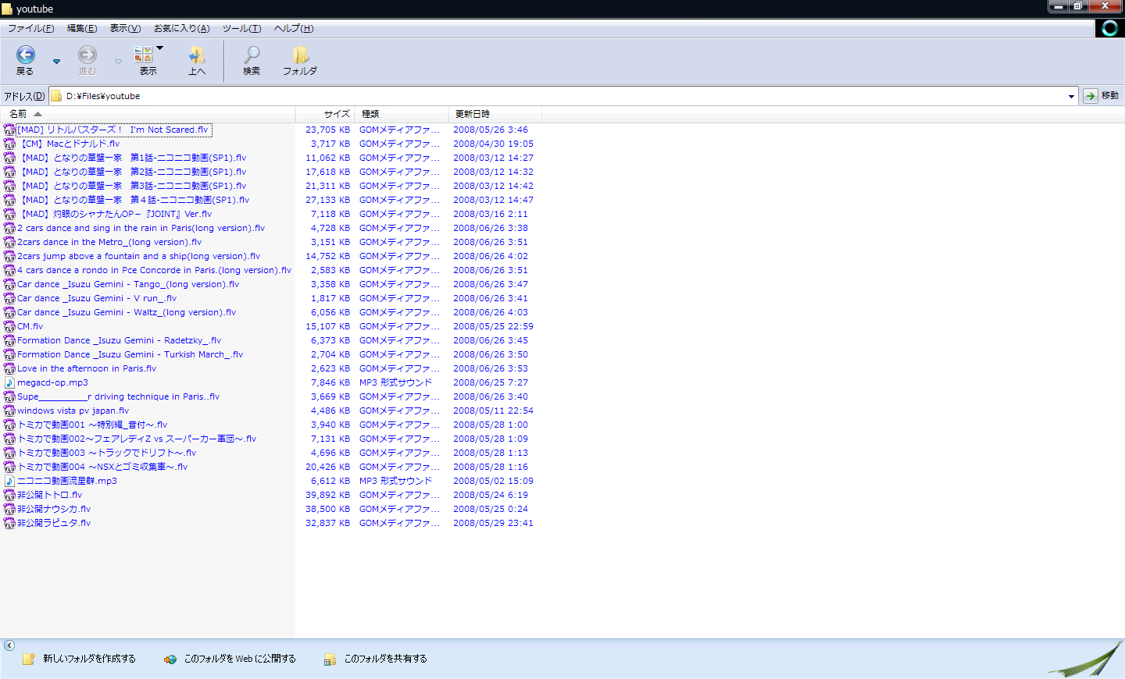Open the お気に入り(A) menu

[181, 28]
